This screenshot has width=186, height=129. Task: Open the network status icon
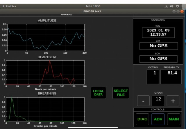coord(166,6)
